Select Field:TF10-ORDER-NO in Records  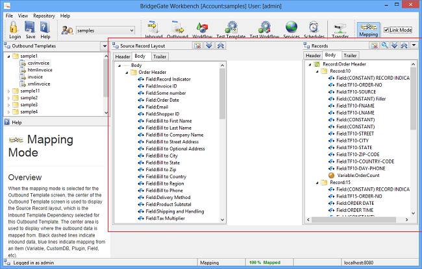click(359, 85)
